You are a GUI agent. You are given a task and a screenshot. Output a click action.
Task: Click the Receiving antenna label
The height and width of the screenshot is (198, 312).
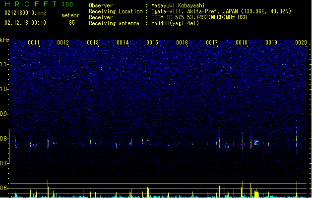(x=114, y=23)
